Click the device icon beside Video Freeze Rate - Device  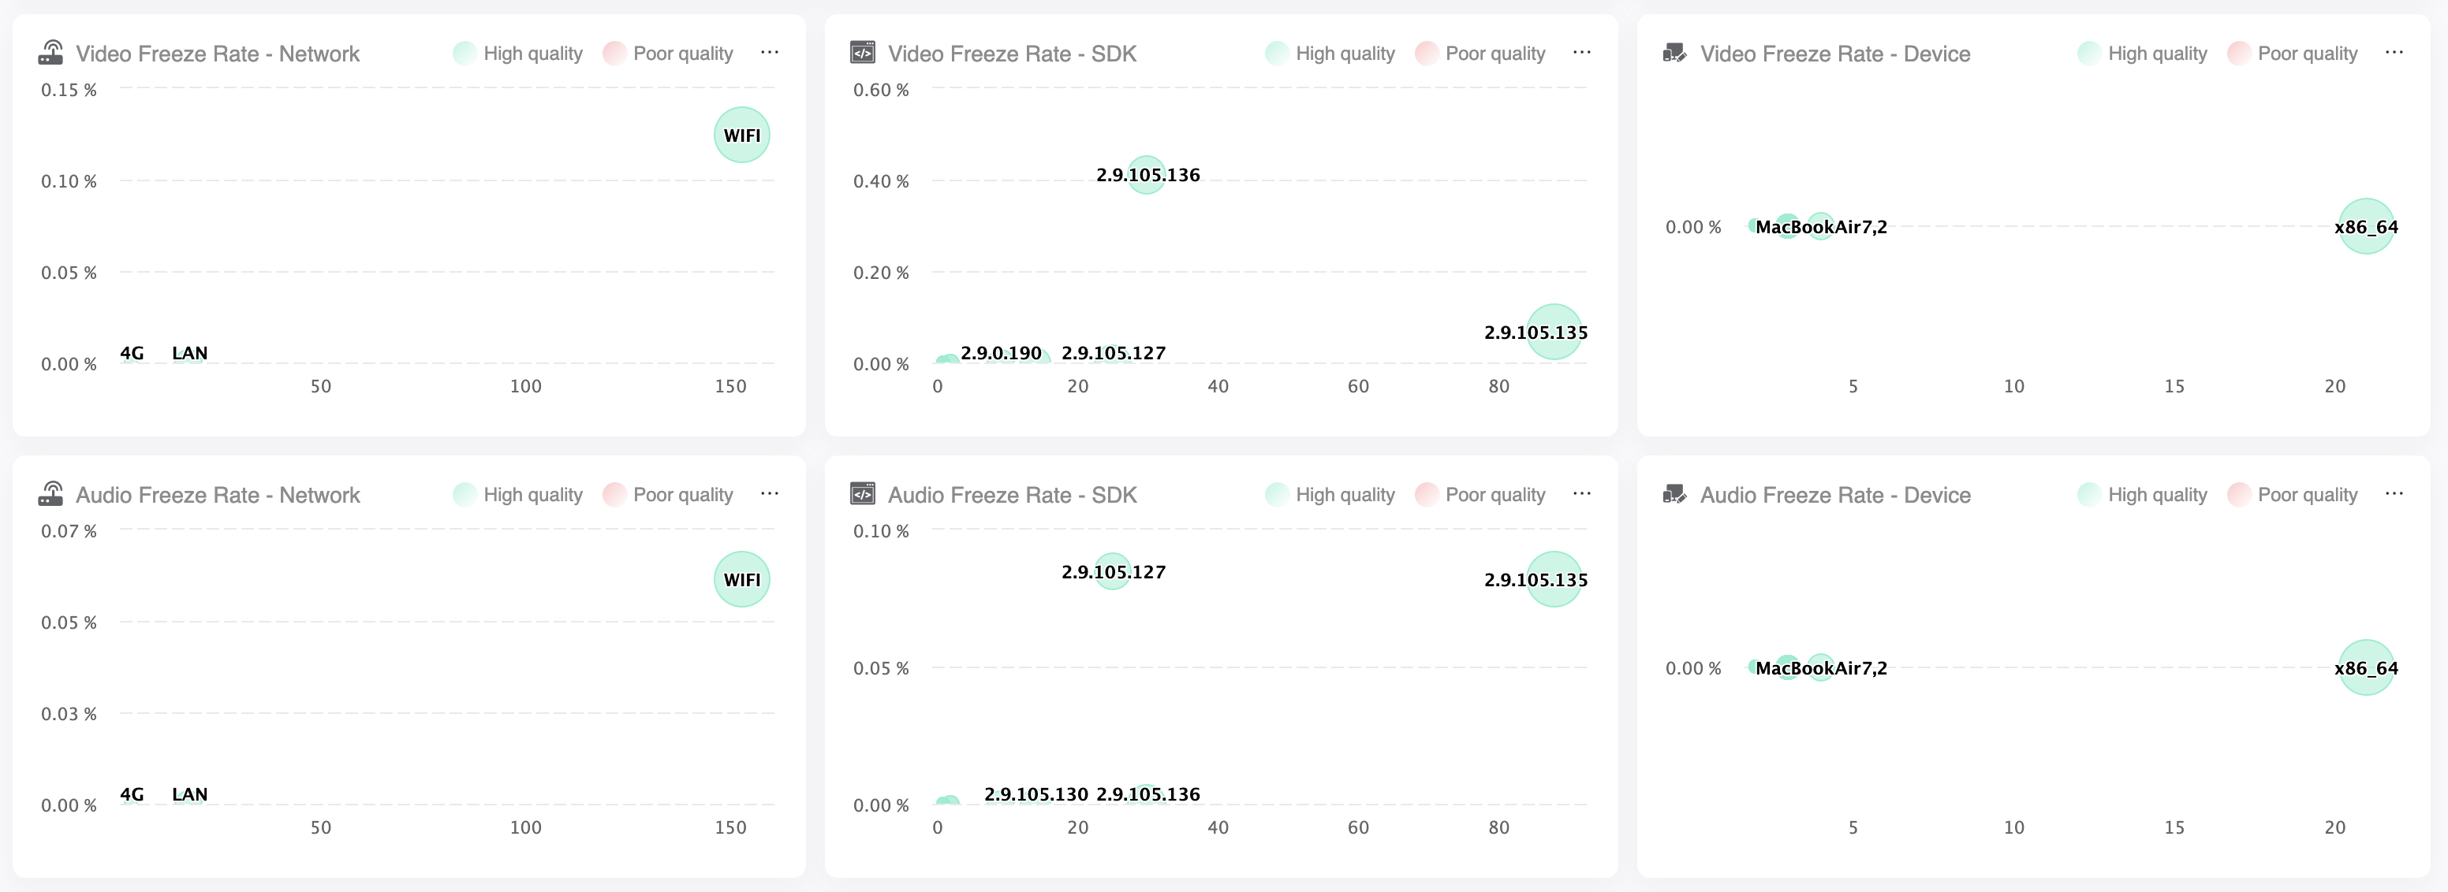1674,52
